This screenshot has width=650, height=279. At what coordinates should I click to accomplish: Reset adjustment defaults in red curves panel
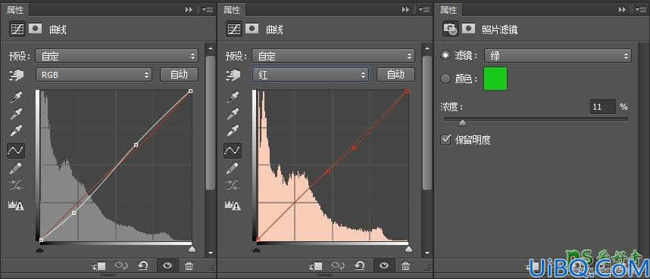[x=361, y=265]
